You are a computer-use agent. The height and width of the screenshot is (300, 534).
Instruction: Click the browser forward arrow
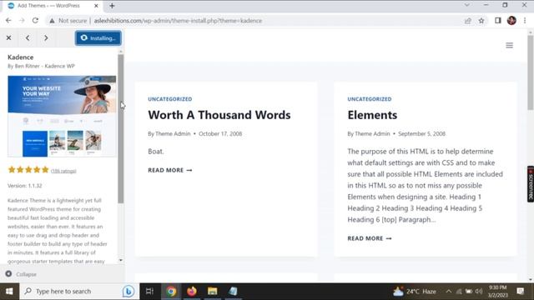(x=22, y=20)
